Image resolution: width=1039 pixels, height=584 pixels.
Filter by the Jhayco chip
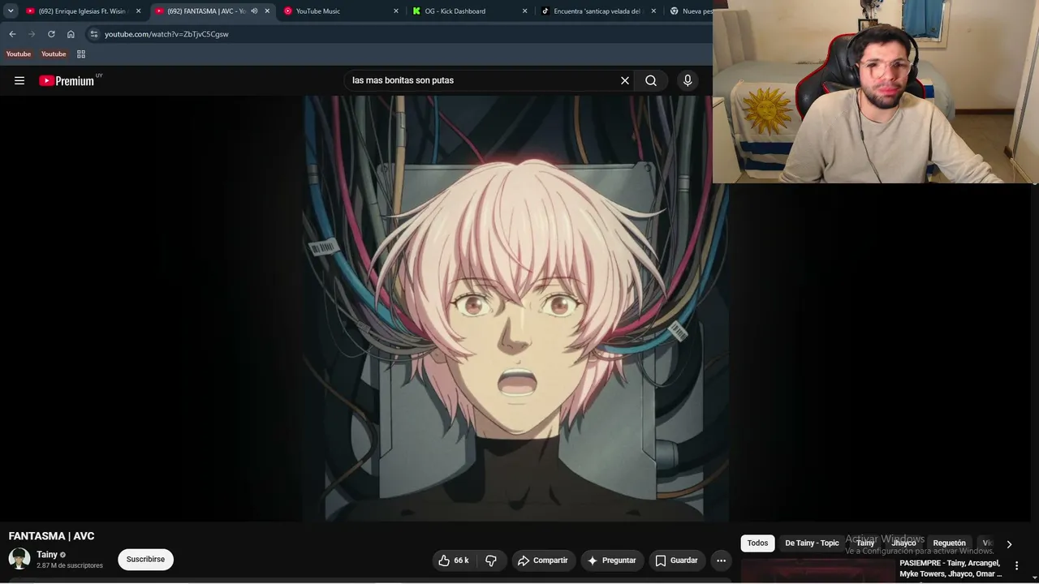click(x=903, y=543)
